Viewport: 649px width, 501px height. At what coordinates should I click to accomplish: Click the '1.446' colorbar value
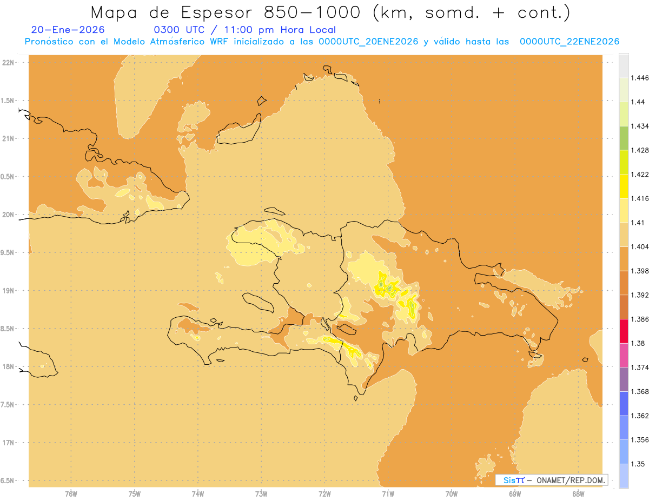click(x=640, y=78)
